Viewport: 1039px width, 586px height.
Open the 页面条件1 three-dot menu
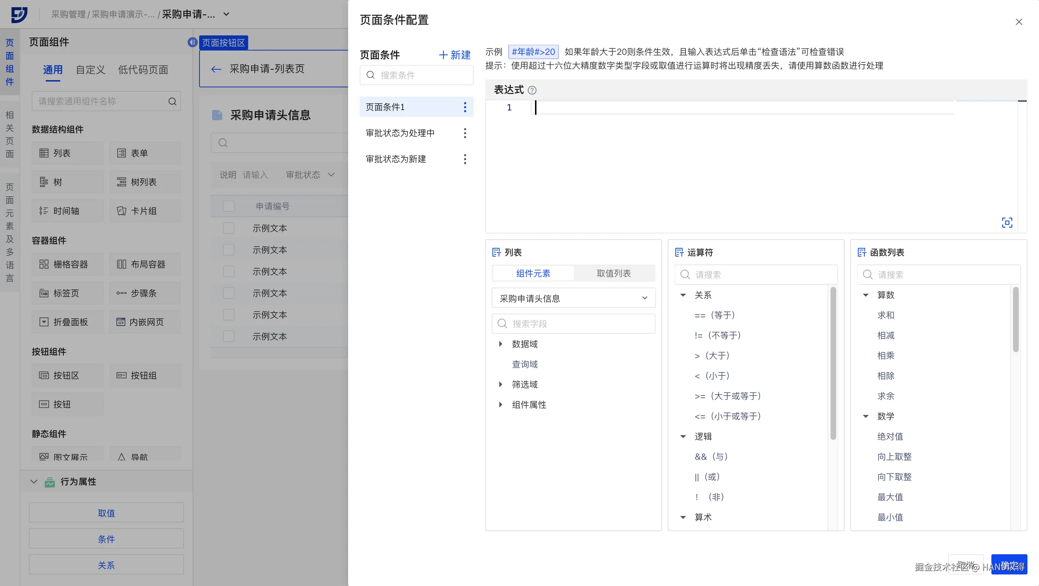(465, 107)
